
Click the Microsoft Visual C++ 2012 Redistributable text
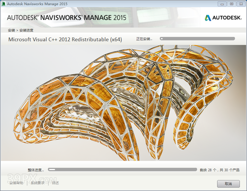click(x=65, y=40)
